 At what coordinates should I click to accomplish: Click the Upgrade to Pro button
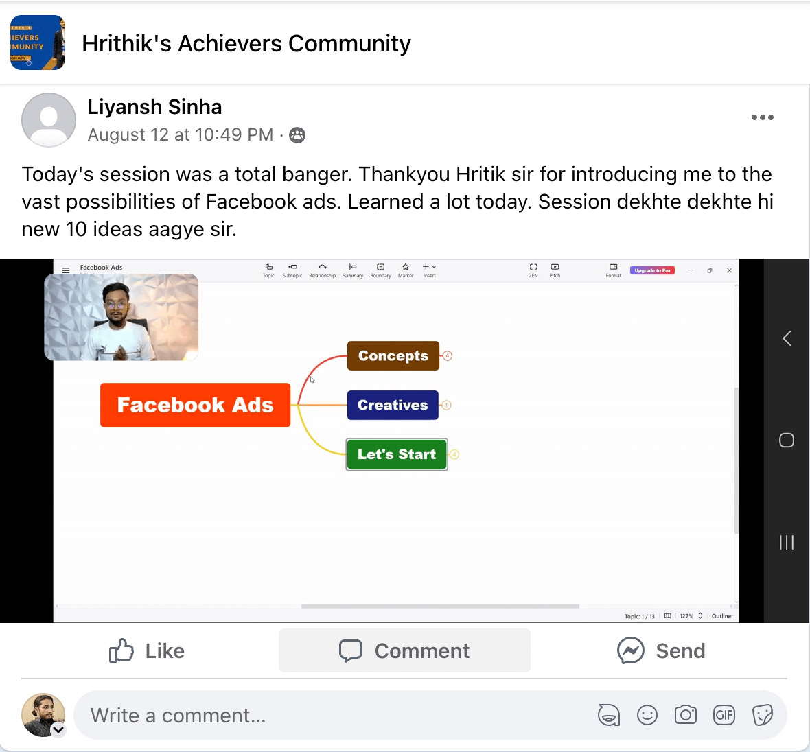click(x=652, y=270)
